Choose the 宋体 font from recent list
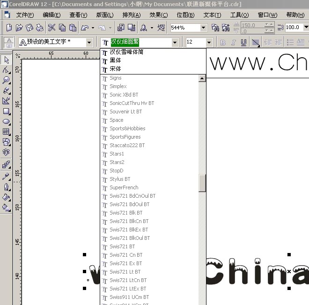 tap(153, 69)
